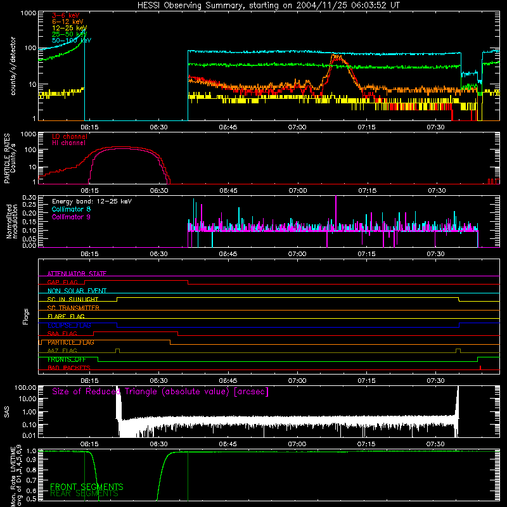507x507 pixels.
Task: Click the 07:00 tick in the counts plot
Action: (297, 127)
